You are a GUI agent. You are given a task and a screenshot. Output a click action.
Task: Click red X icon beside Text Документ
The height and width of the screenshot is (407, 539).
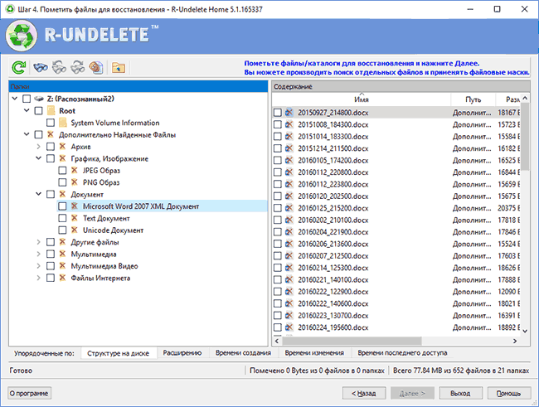[75, 218]
